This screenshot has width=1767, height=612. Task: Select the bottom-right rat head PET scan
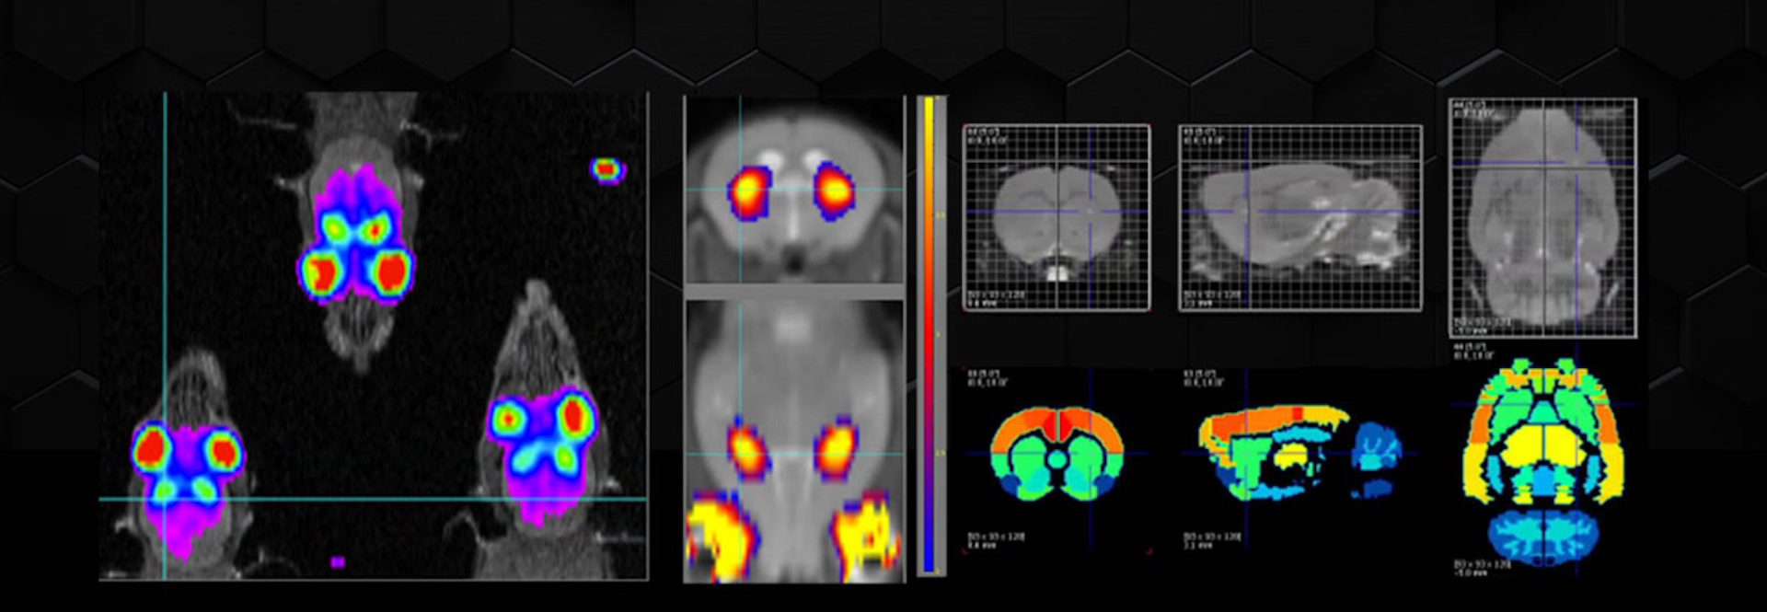point(541,437)
